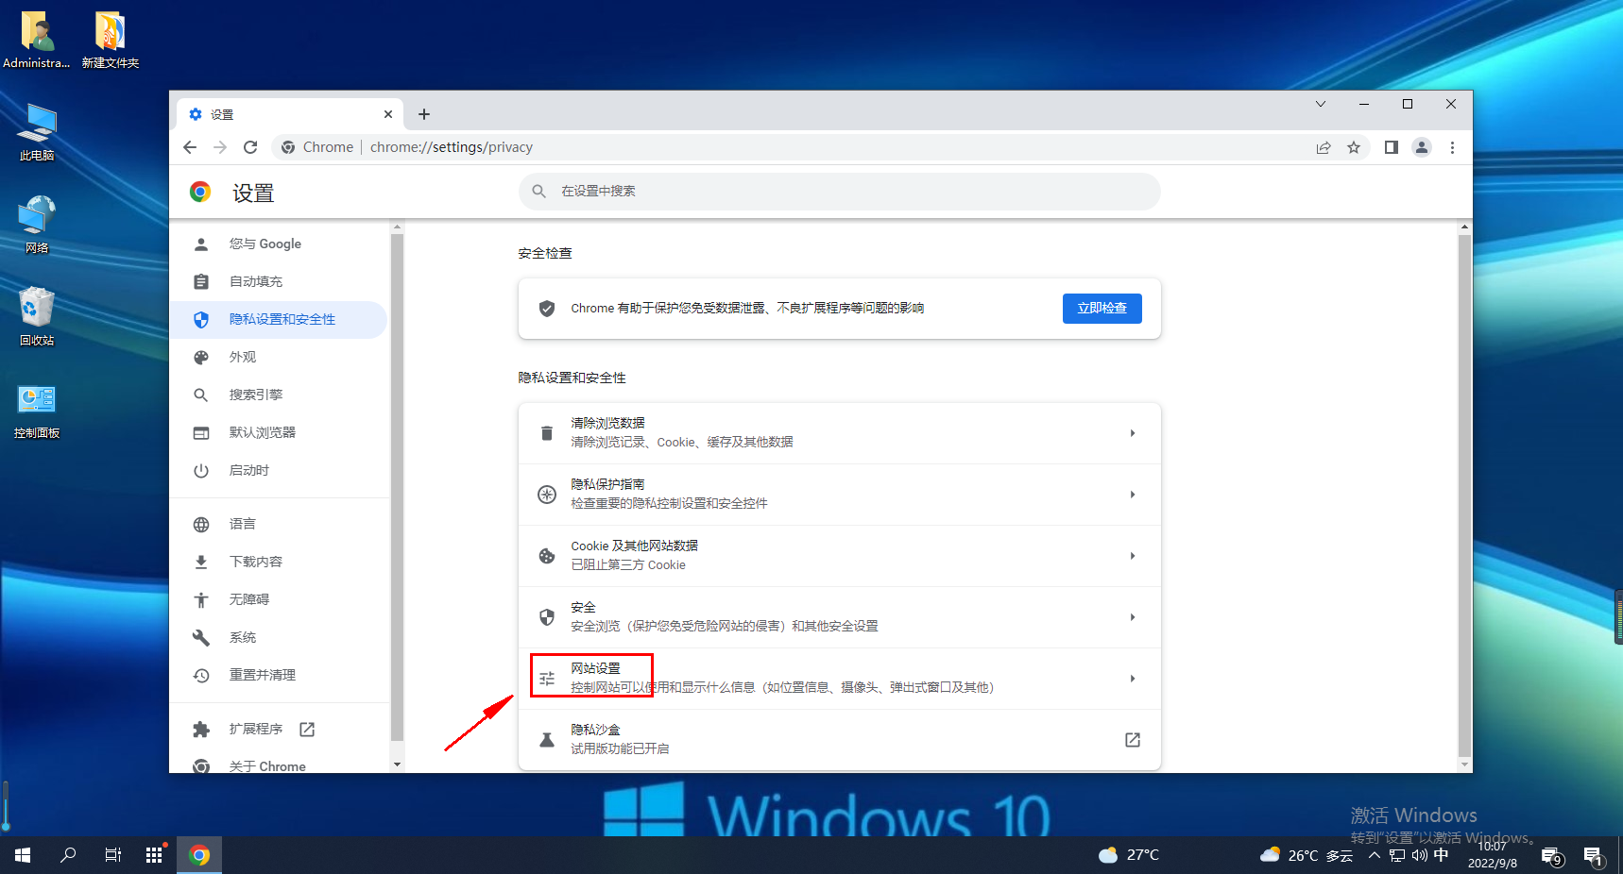1623x874 pixels.
Task: Select 搜索引擎 in settings sidebar
Action: 255,395
